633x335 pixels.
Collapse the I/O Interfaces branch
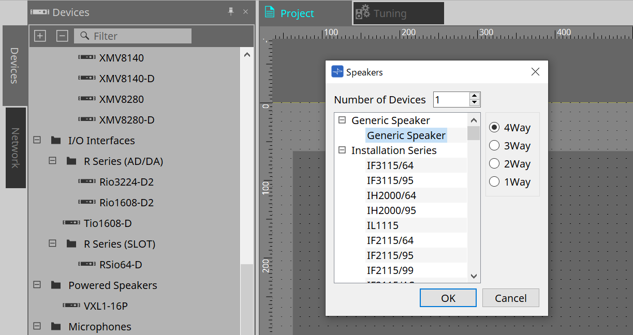point(36,140)
